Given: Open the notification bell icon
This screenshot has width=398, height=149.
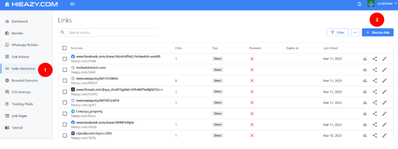Looking at the screenshot, I should point(359,4).
